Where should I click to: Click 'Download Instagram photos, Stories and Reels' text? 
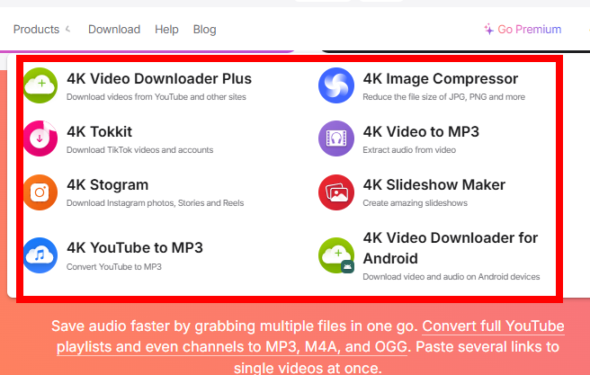tap(155, 202)
